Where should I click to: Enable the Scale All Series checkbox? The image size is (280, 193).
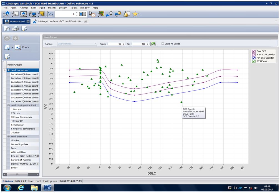tap(163, 44)
